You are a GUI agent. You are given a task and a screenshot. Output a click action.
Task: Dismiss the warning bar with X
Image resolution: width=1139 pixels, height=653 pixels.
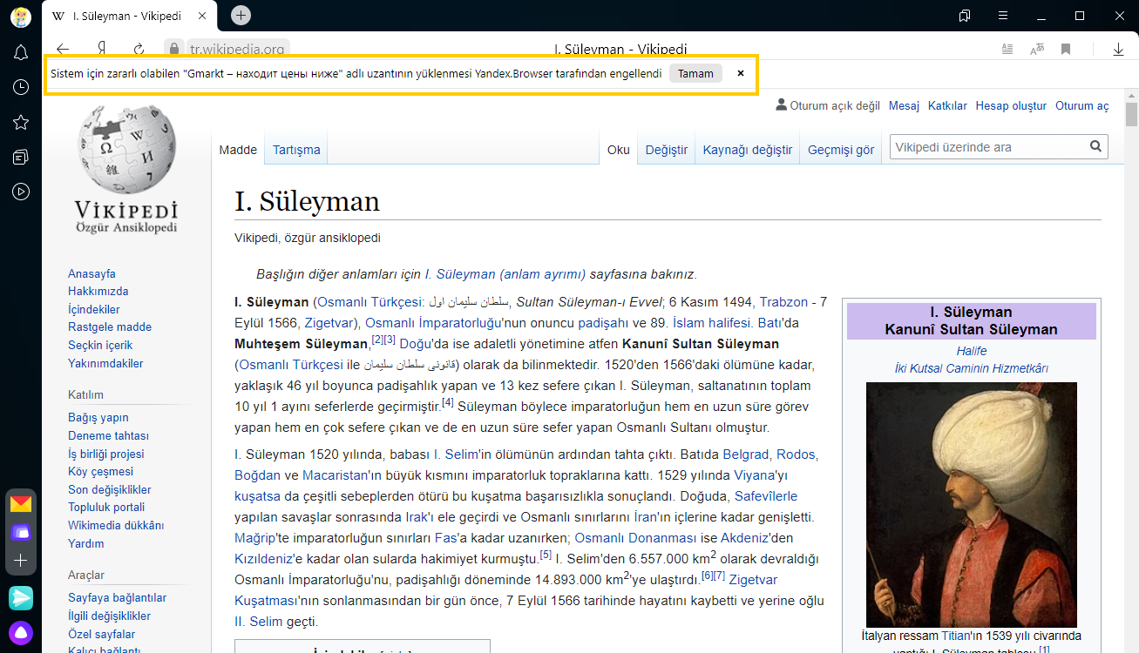[x=741, y=74]
